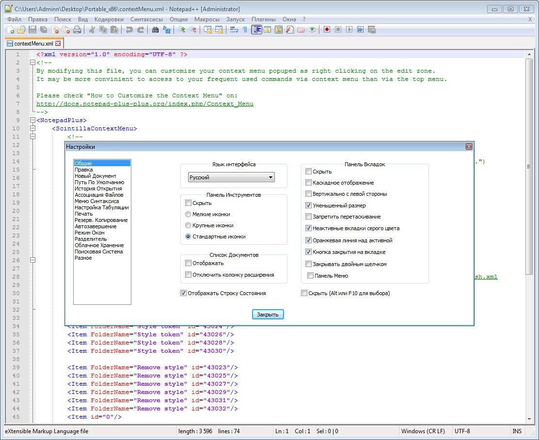Check Отображать in Список Документов

coord(188,263)
